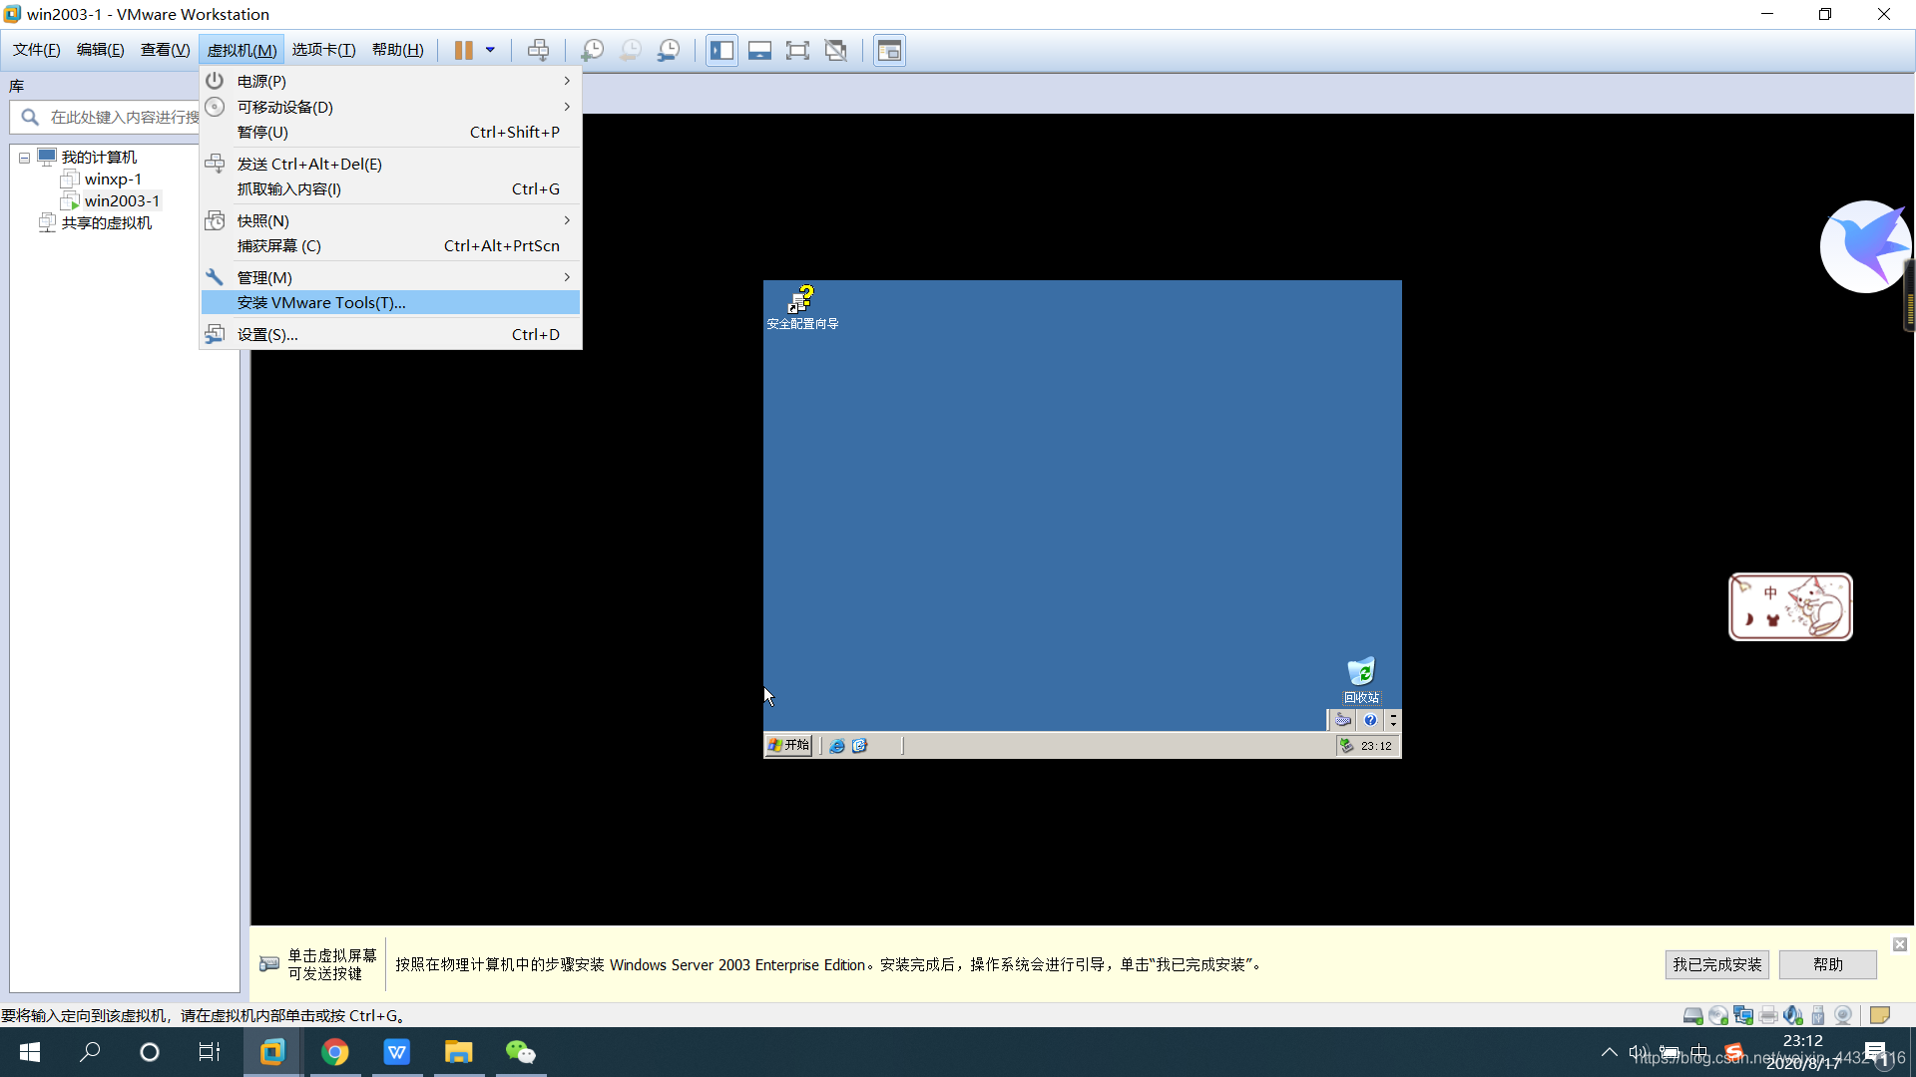
Task: Select 抓取输入内容(I) menu entry
Action: [x=390, y=188]
